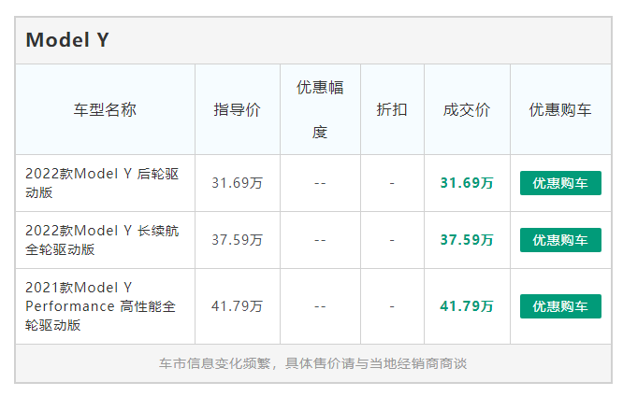Click the 优惠购车 column header

560,109
